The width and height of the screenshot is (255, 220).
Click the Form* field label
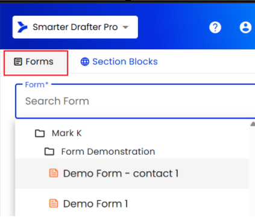(37, 85)
